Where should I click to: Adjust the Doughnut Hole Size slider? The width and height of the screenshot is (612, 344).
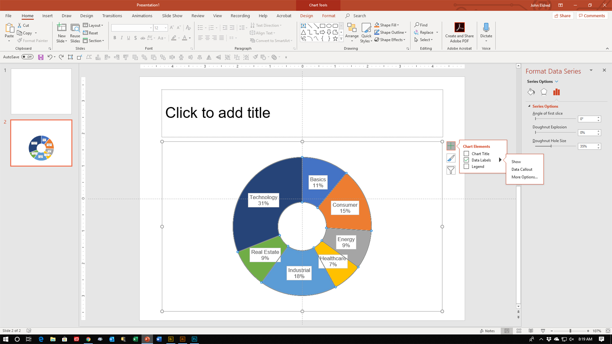[x=551, y=146]
